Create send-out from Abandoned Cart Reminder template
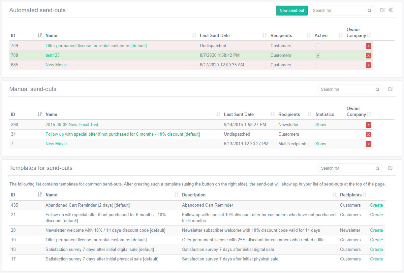The width and height of the screenshot is (404, 273). pos(376,205)
